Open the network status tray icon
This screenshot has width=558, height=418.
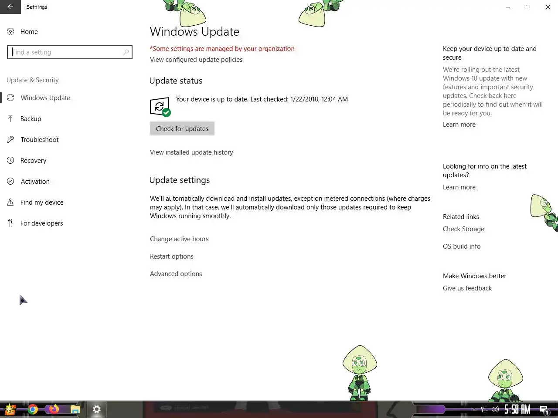pyautogui.click(x=484, y=409)
